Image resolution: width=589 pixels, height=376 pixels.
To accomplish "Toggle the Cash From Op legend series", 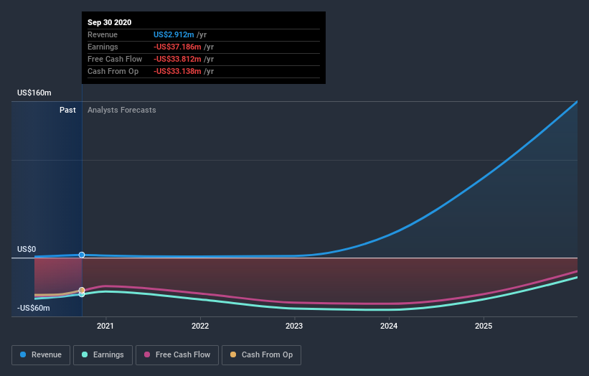I will (261, 354).
